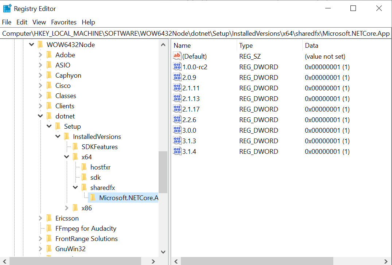
Task: Click the Adobe folder icon
Action: [49, 55]
